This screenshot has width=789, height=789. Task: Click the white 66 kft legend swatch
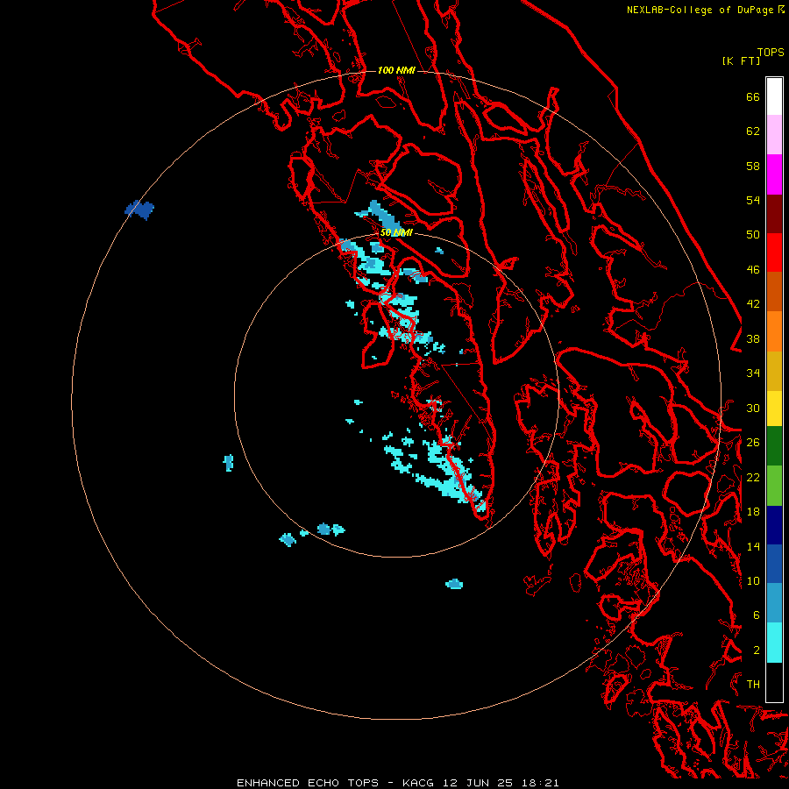click(x=774, y=96)
